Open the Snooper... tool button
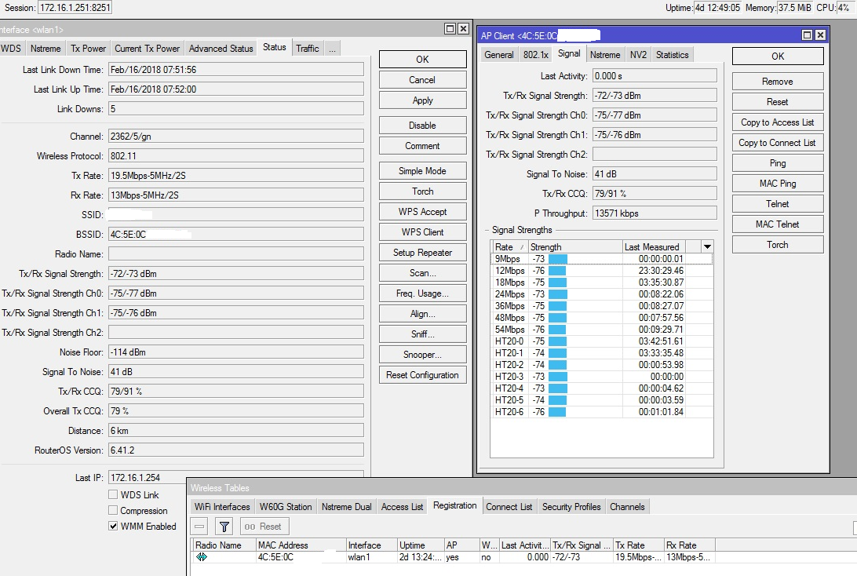Screen dimensions: 857x576 (x=422, y=355)
